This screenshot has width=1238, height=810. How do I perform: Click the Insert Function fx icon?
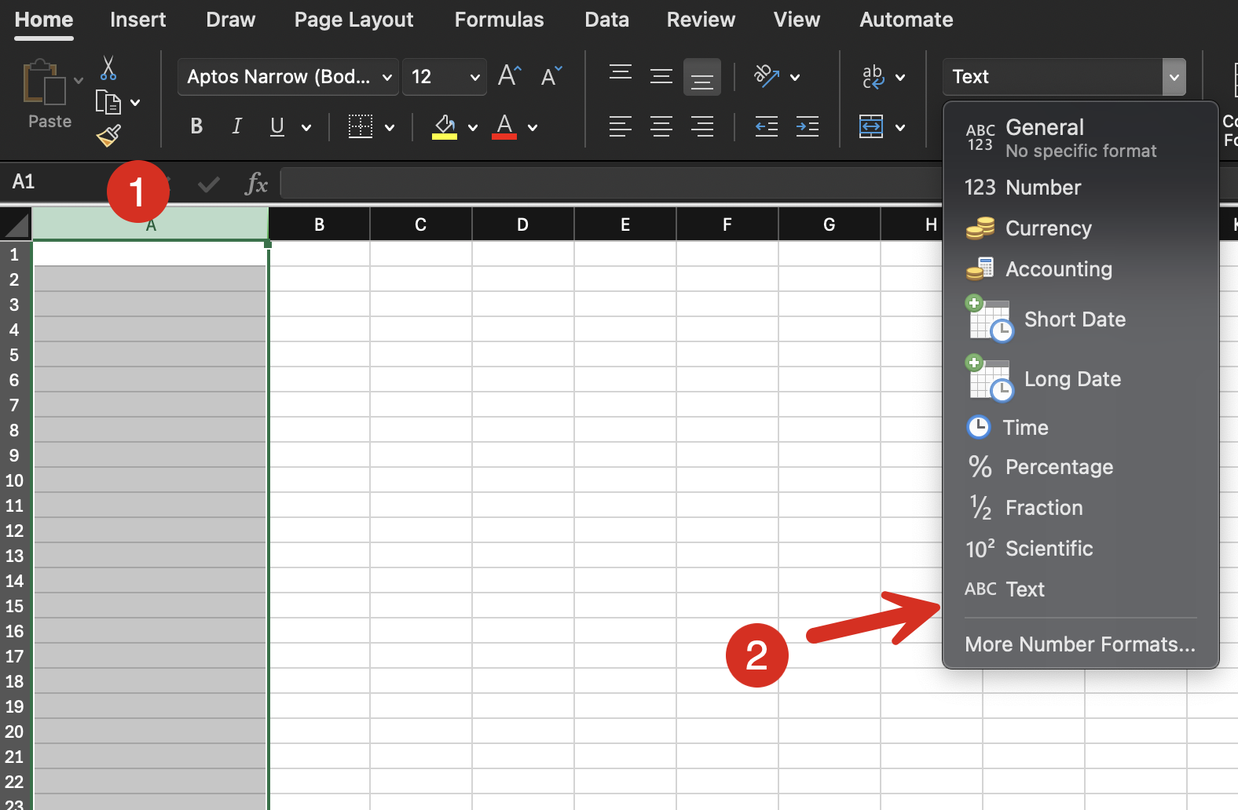(256, 184)
